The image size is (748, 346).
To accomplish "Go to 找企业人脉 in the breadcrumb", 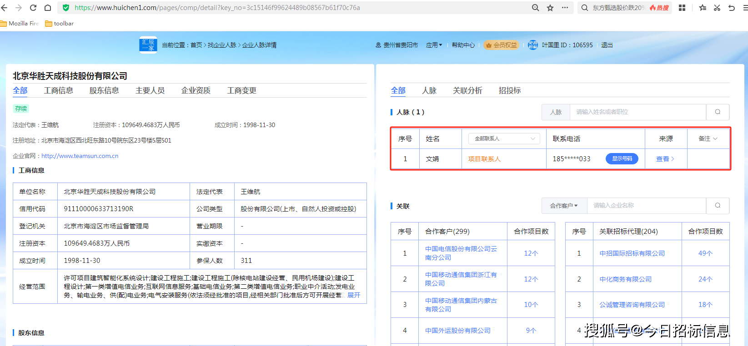I will [x=222, y=45].
